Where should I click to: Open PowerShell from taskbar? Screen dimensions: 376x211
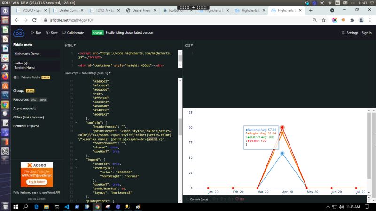coord(77,207)
